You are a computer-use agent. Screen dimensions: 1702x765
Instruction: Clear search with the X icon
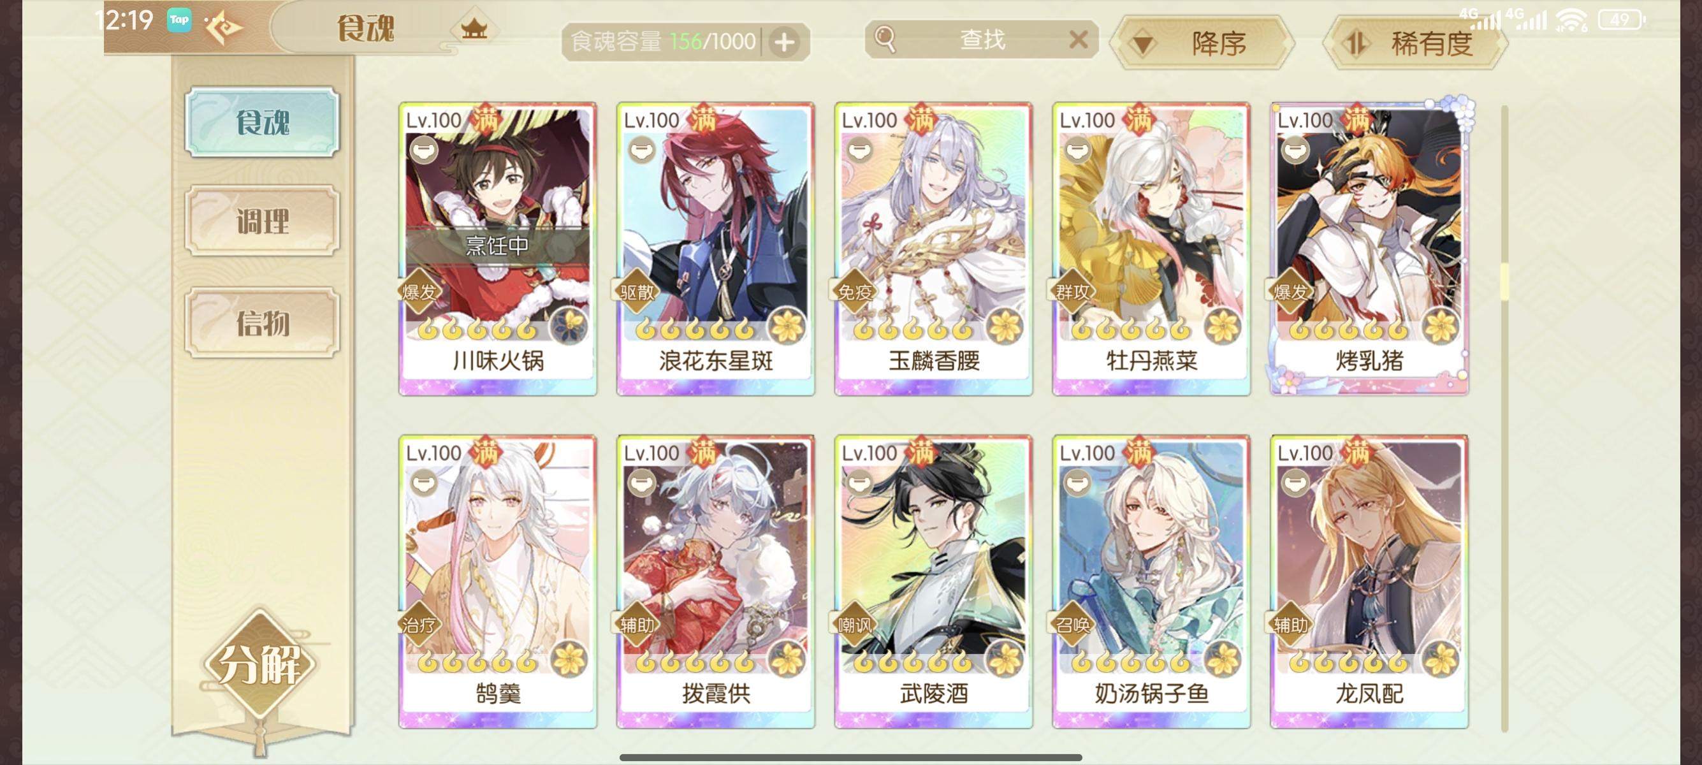[1079, 40]
